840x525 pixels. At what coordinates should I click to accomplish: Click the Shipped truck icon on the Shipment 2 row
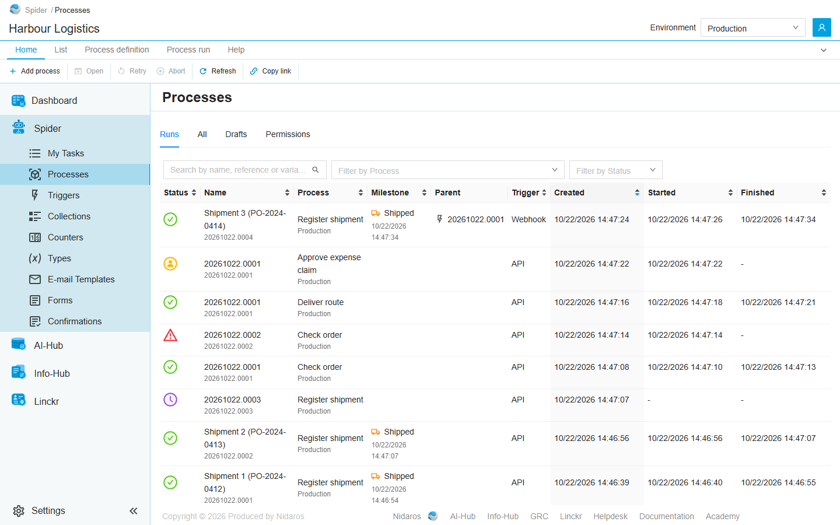pos(376,432)
